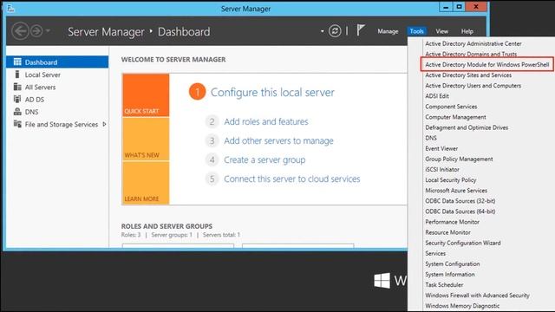Open dropdown arrow left of refresh
The image size is (555, 312).
pos(322,31)
